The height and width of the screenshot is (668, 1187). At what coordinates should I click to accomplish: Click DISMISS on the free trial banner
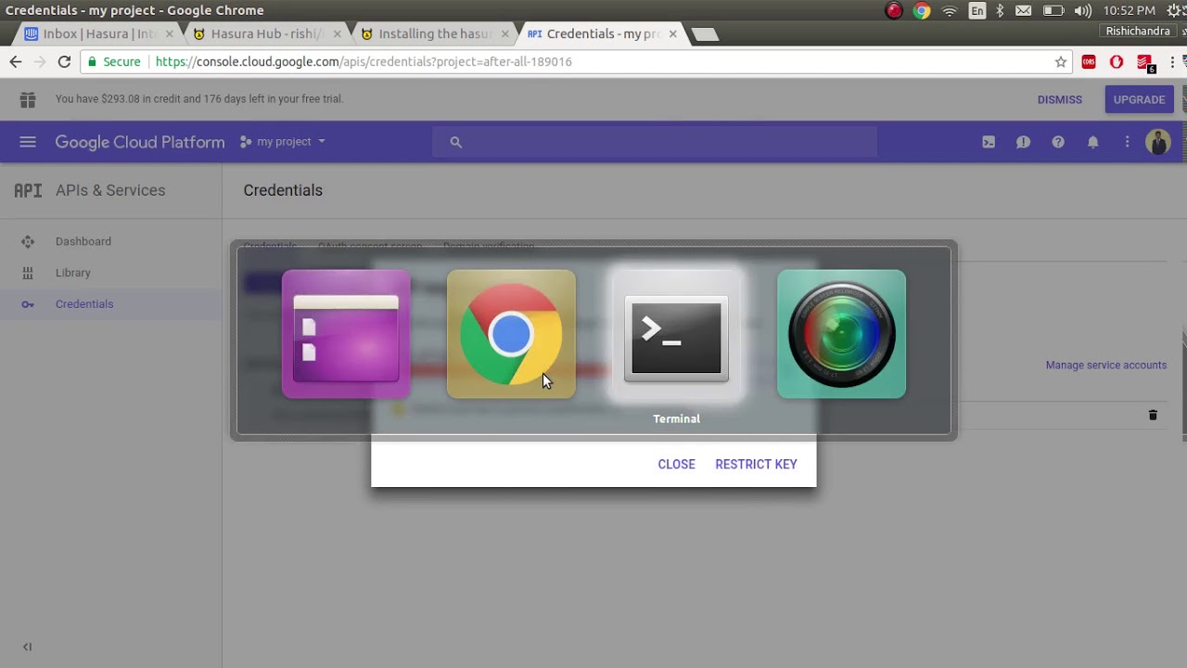tap(1060, 99)
